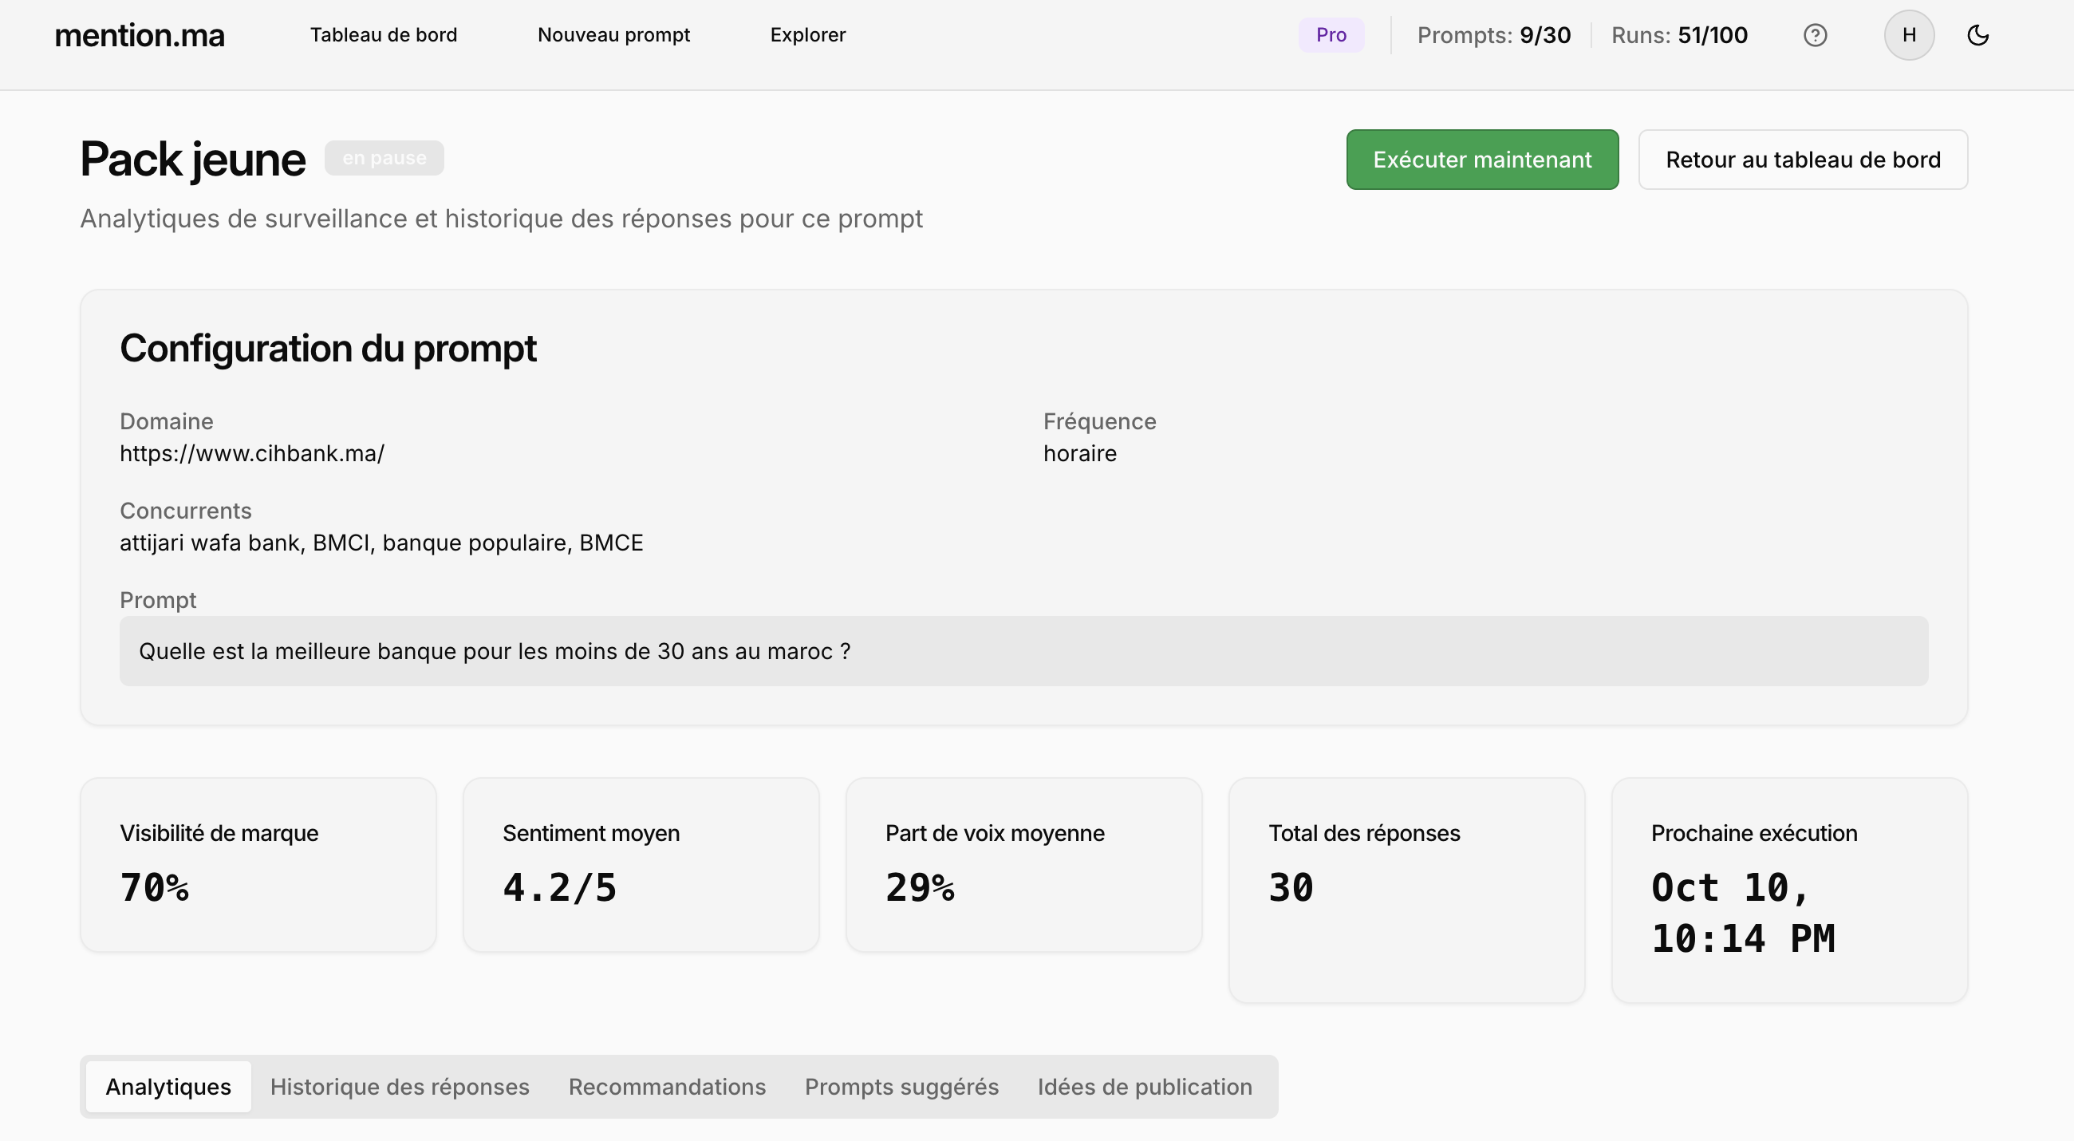Click the en pause status badge
Screen dimensions: 2074x1141
(384, 158)
